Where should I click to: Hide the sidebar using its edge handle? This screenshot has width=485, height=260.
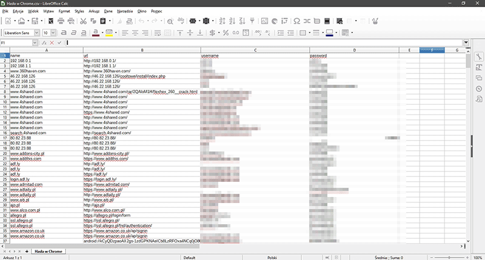pyautogui.click(x=472, y=147)
